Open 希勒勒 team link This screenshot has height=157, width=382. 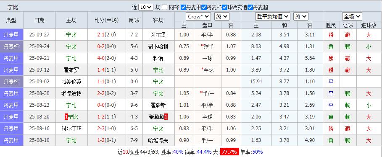[x=156, y=117]
